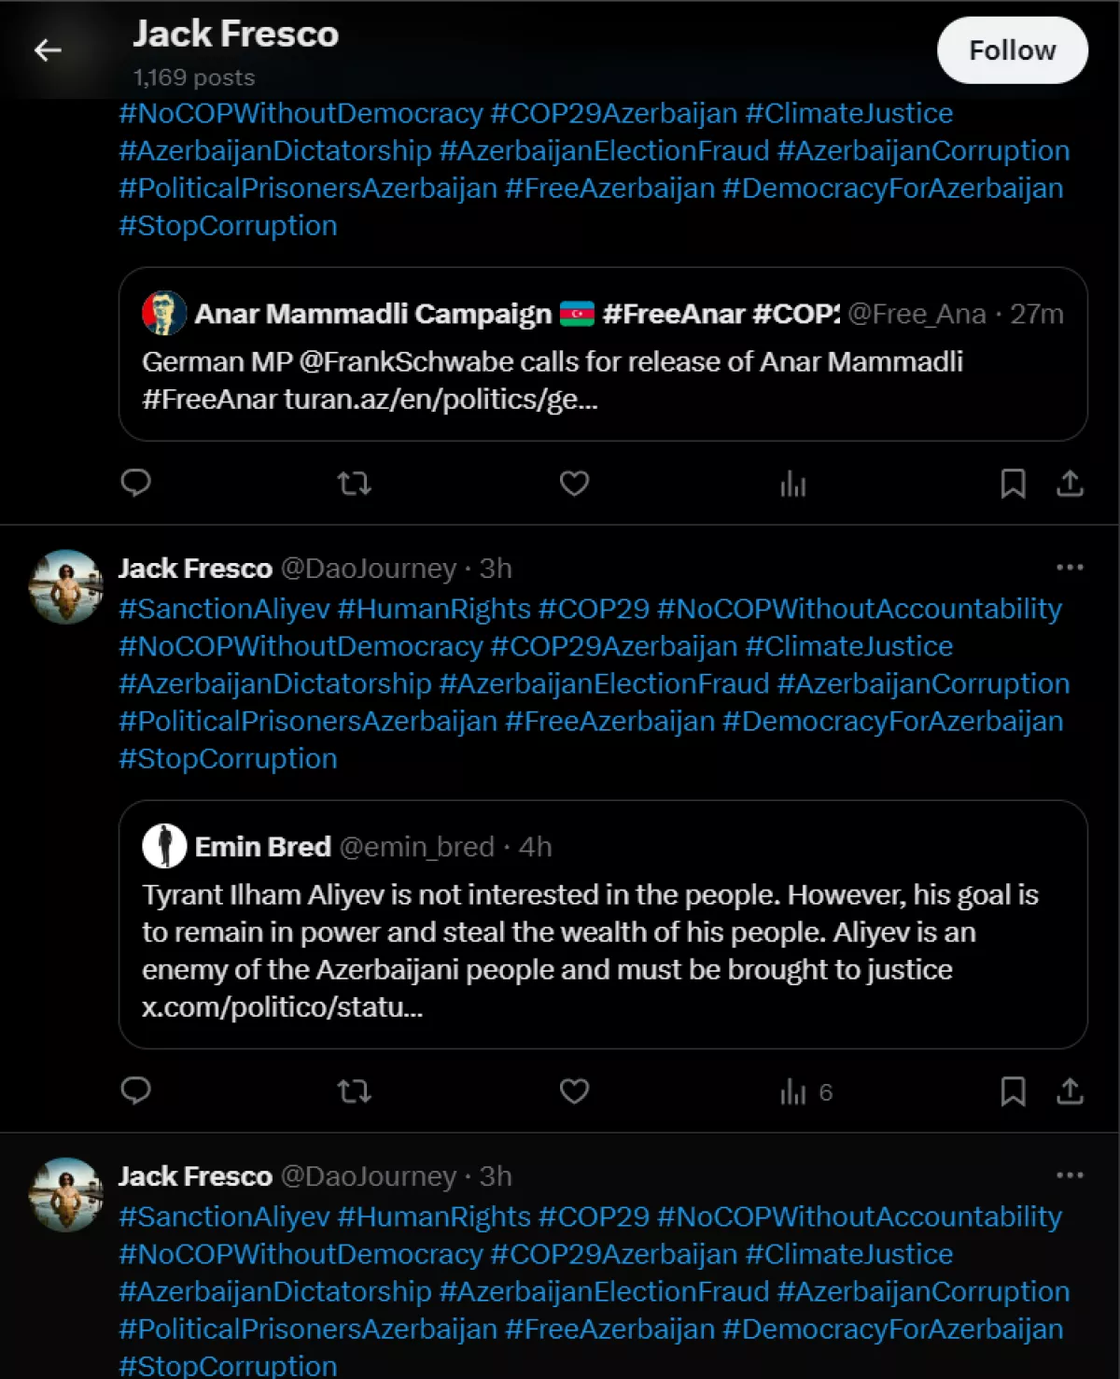
Task: Click the back arrow in the header
Action: coord(48,50)
